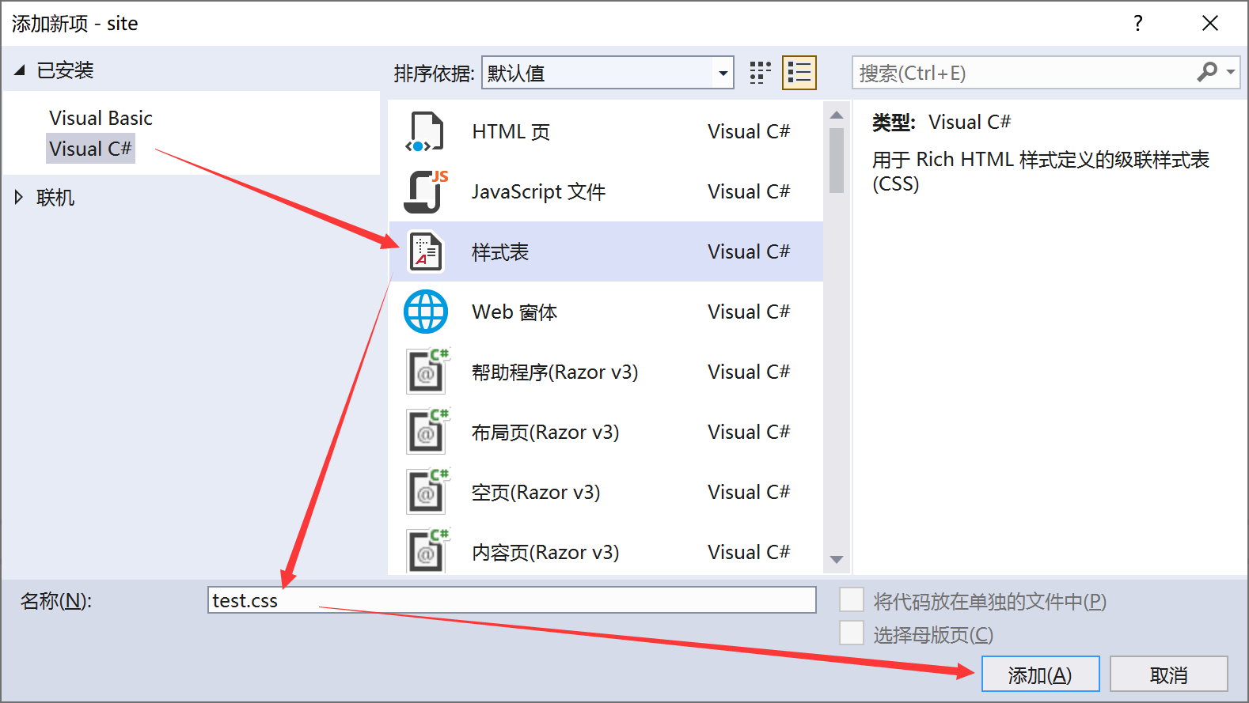This screenshot has width=1249, height=703.
Task: Select 布局页(Razor v3) template icon
Action: [x=427, y=432]
